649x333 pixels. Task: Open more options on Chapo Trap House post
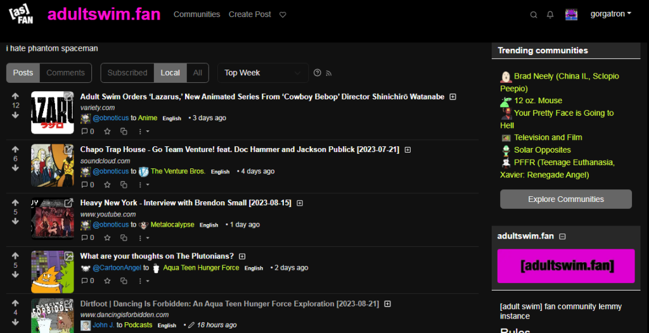click(x=143, y=184)
